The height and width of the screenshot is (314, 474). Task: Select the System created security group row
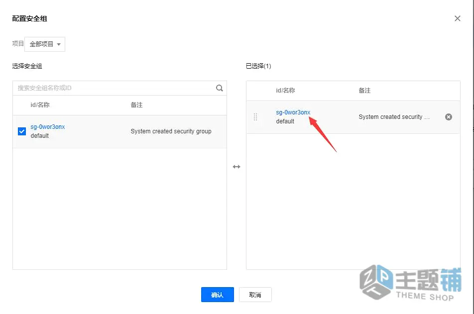click(x=119, y=131)
